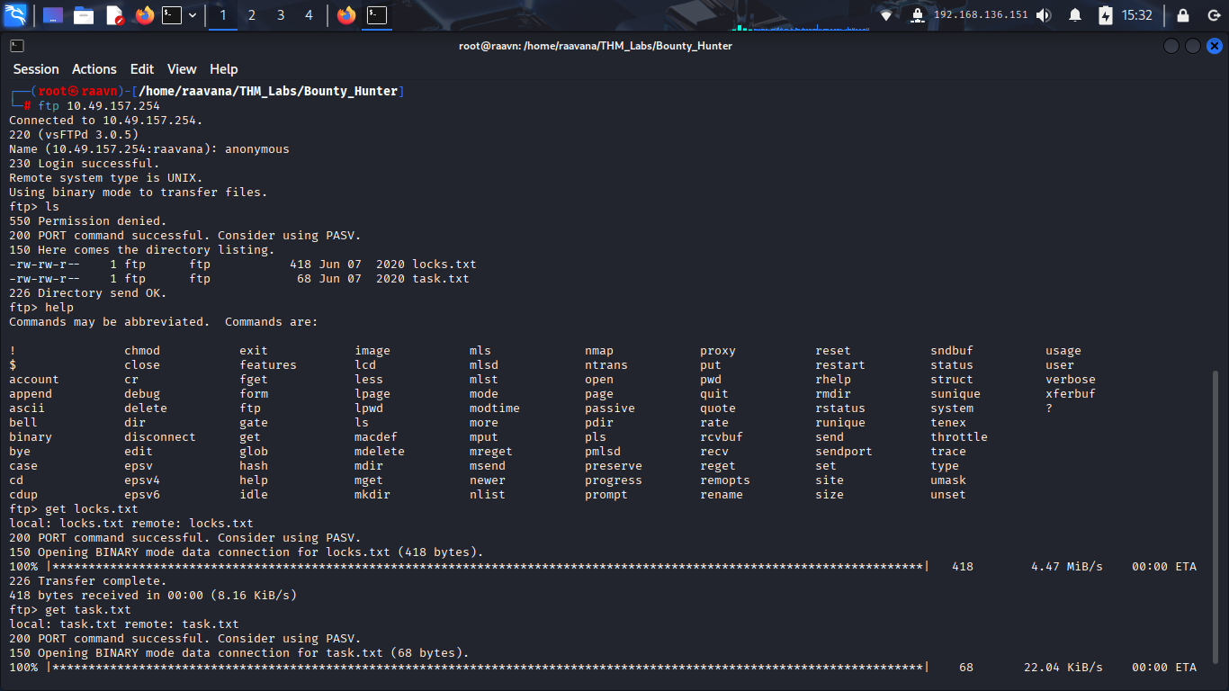Click the 'sendport' command in help list

[844, 452]
